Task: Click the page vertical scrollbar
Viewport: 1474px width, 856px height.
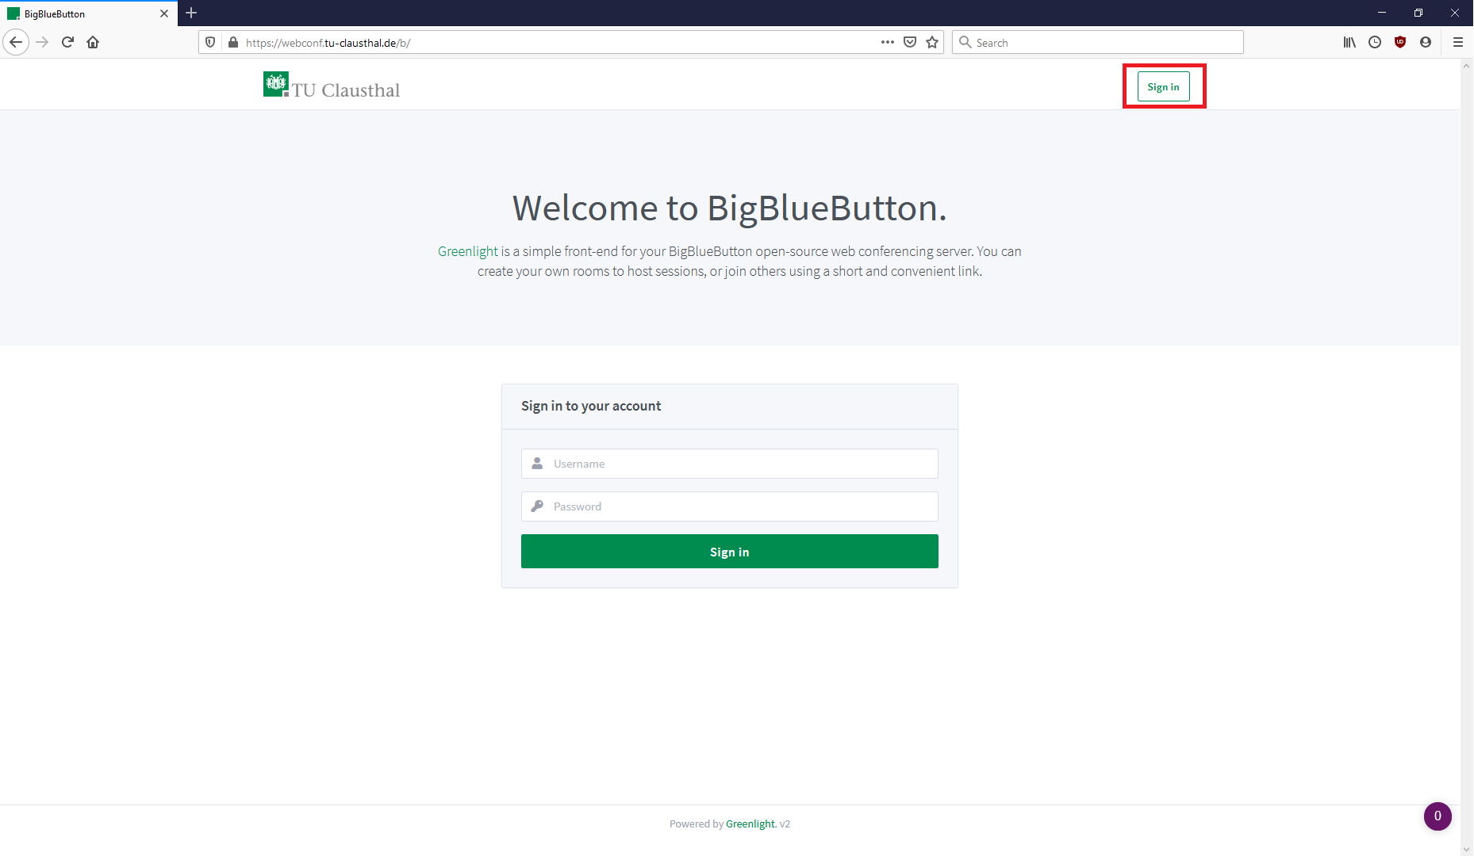Action: [x=1466, y=457]
